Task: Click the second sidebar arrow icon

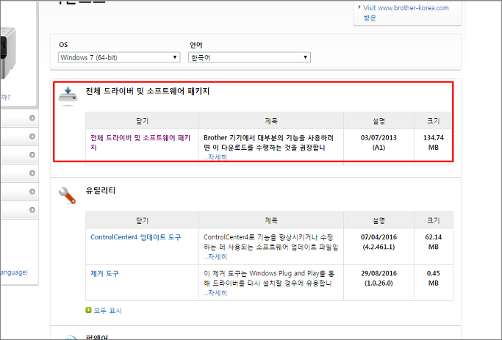Action: (x=32, y=137)
